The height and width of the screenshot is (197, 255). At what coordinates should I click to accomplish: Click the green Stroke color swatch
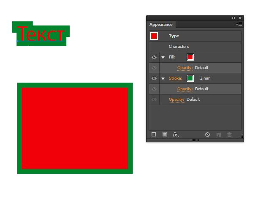click(x=190, y=78)
